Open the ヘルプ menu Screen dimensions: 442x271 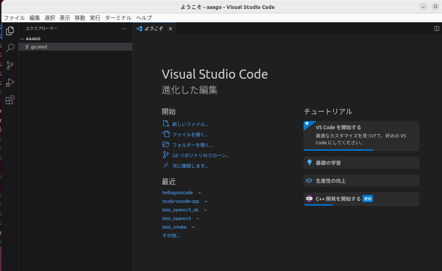click(x=144, y=18)
